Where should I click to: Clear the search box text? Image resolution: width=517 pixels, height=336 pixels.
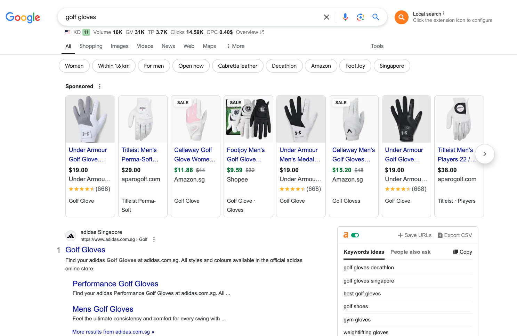(326, 17)
